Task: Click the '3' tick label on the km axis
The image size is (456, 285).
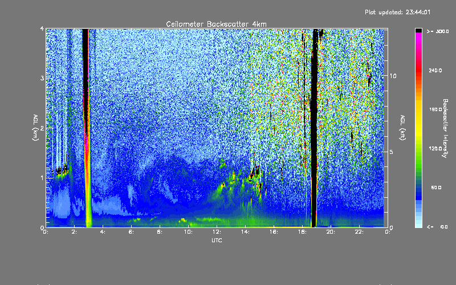Action: click(x=42, y=78)
